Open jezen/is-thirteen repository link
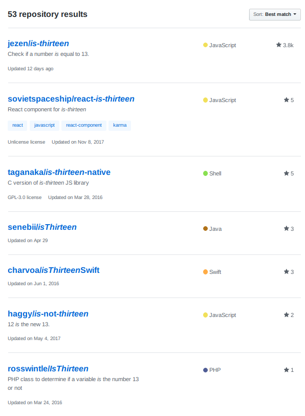Screen dimensions: 305x416 click(x=38, y=44)
